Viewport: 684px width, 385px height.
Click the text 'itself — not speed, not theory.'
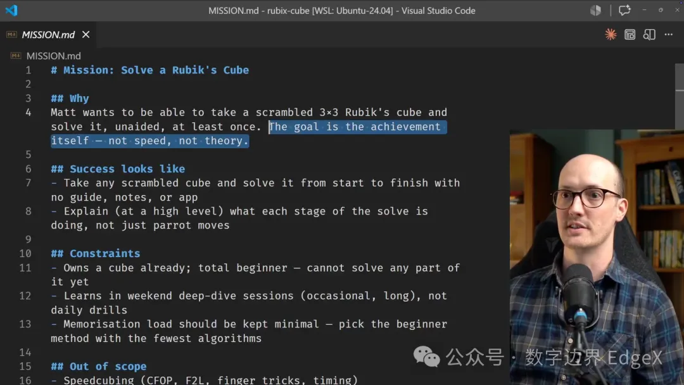[x=149, y=141]
